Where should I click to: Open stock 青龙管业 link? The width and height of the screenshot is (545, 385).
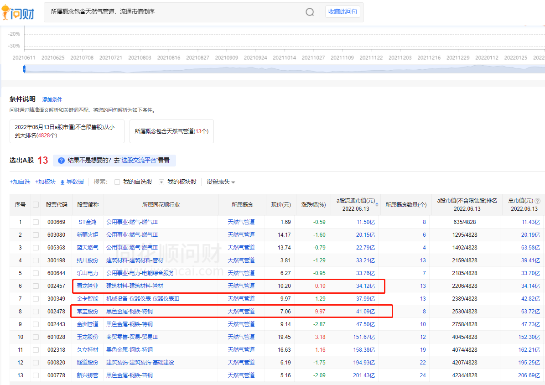tap(88, 286)
